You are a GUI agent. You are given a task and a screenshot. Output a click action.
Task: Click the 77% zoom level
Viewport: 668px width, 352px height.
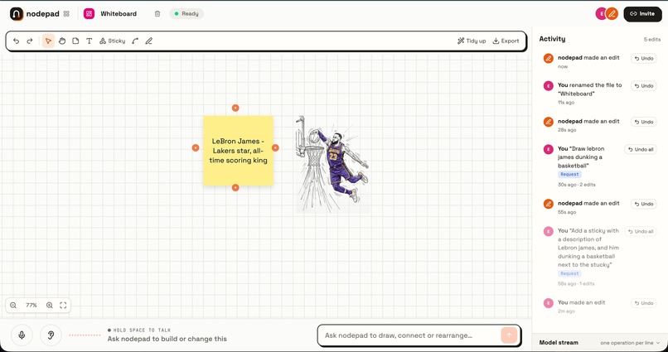[31, 305]
